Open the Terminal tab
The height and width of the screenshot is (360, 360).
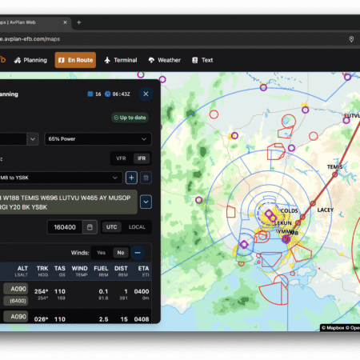[x=121, y=60]
